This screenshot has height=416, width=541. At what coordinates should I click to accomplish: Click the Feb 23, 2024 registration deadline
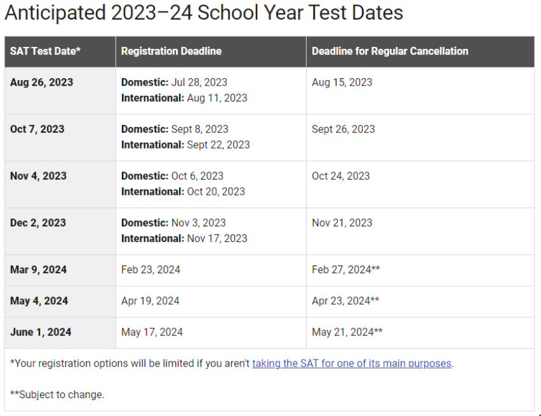tap(150, 270)
